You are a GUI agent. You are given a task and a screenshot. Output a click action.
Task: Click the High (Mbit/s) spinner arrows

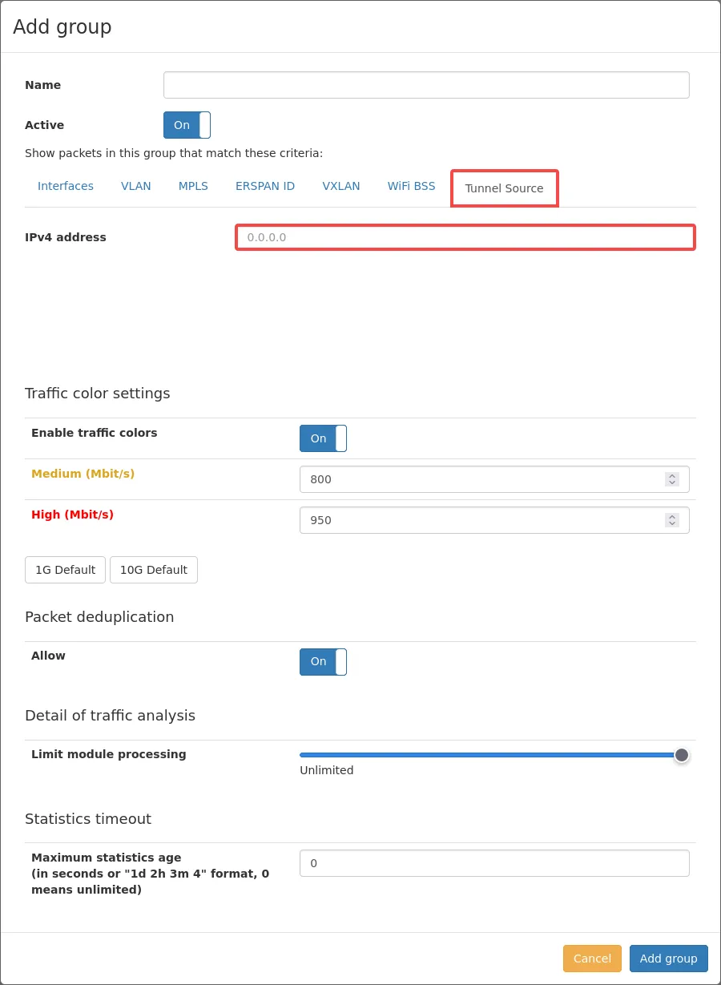point(672,520)
